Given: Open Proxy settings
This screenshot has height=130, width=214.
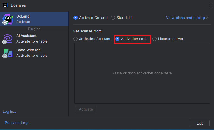Looking at the screenshot, I should coord(17,123).
